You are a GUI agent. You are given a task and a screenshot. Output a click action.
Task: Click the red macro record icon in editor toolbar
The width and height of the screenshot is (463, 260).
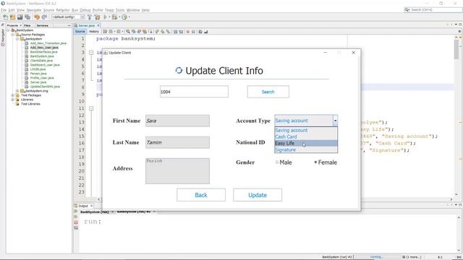coord(187,32)
